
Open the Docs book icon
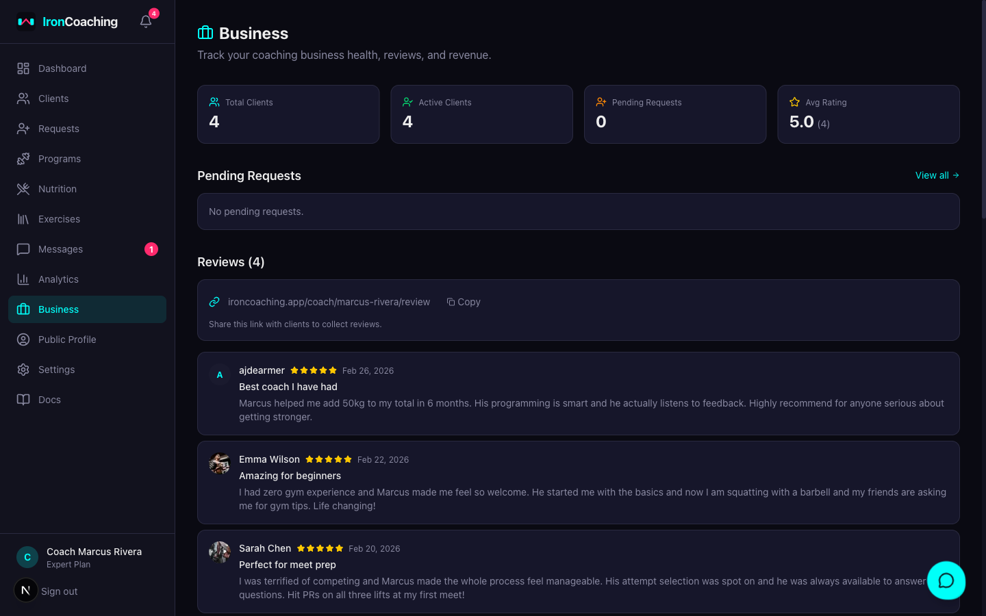24,400
